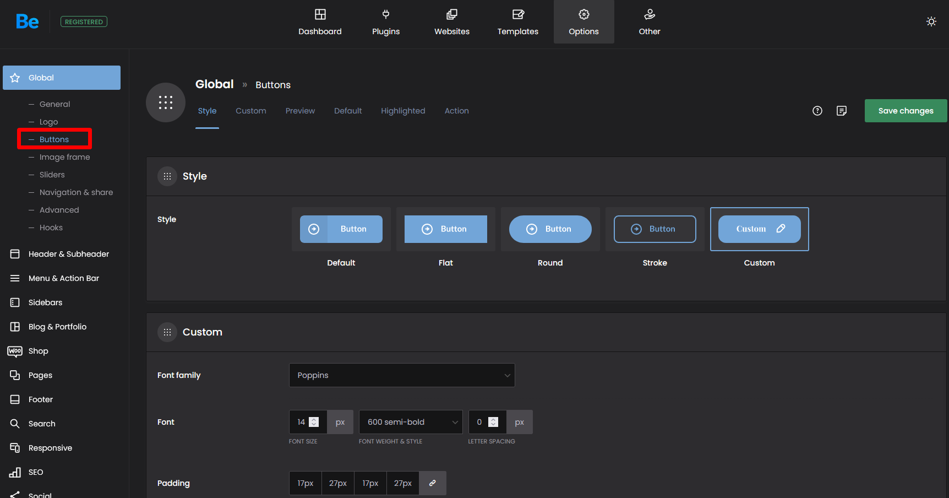Image resolution: width=949 pixels, height=498 pixels.
Task: Click the Blog & Portfolio sidebar icon
Action: click(x=15, y=327)
